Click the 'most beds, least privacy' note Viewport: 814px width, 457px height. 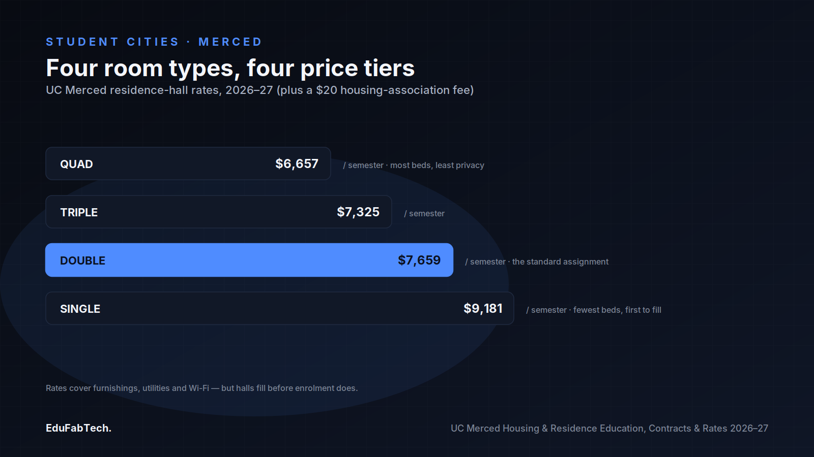(437, 165)
